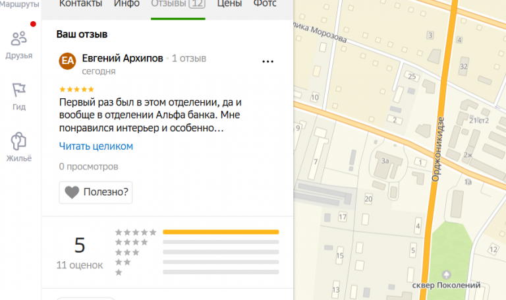This screenshot has width=506, height=300.
Task: Filter by two-star rating bar
Action: click(x=221, y=262)
